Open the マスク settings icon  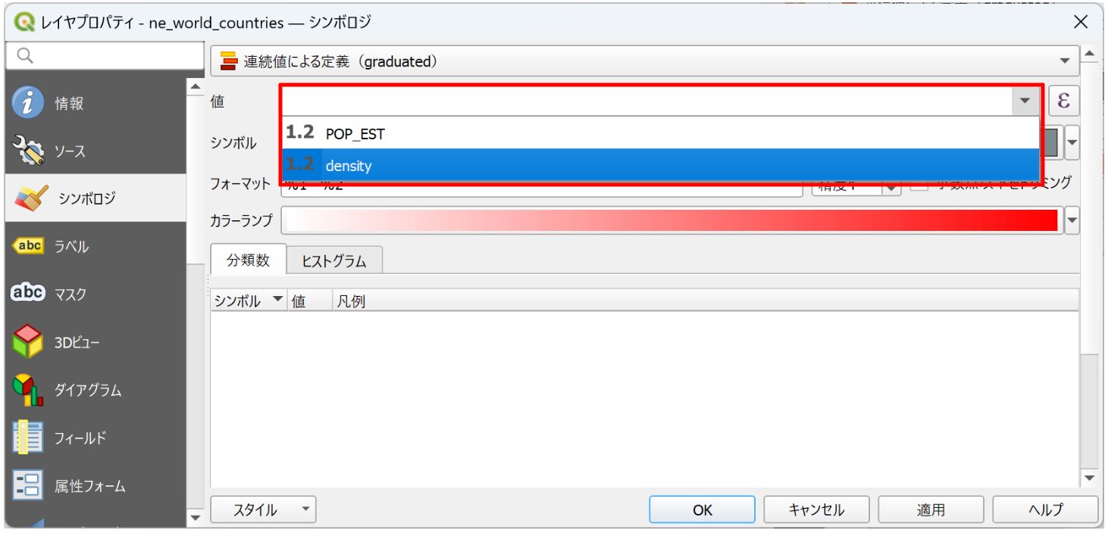click(27, 293)
